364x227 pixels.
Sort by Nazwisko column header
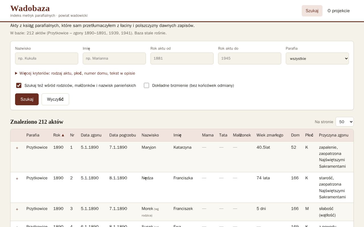click(150, 135)
